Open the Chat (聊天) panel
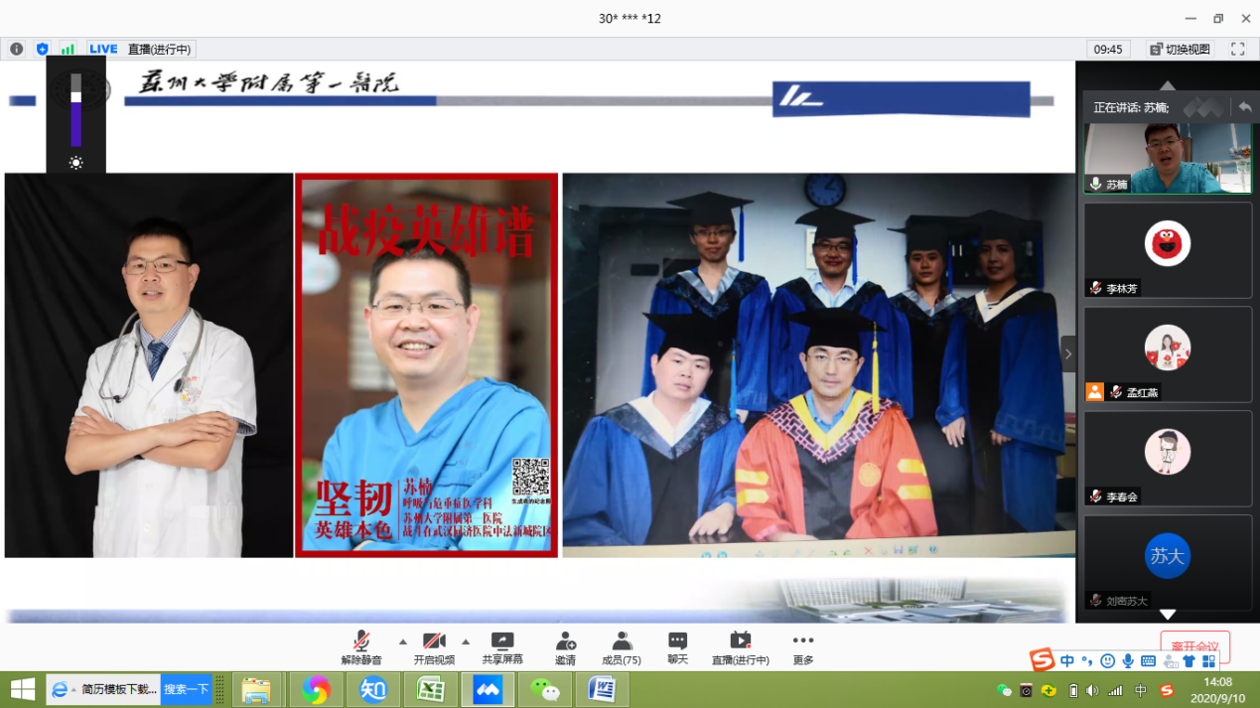Image resolution: width=1260 pixels, height=708 pixels. click(677, 648)
